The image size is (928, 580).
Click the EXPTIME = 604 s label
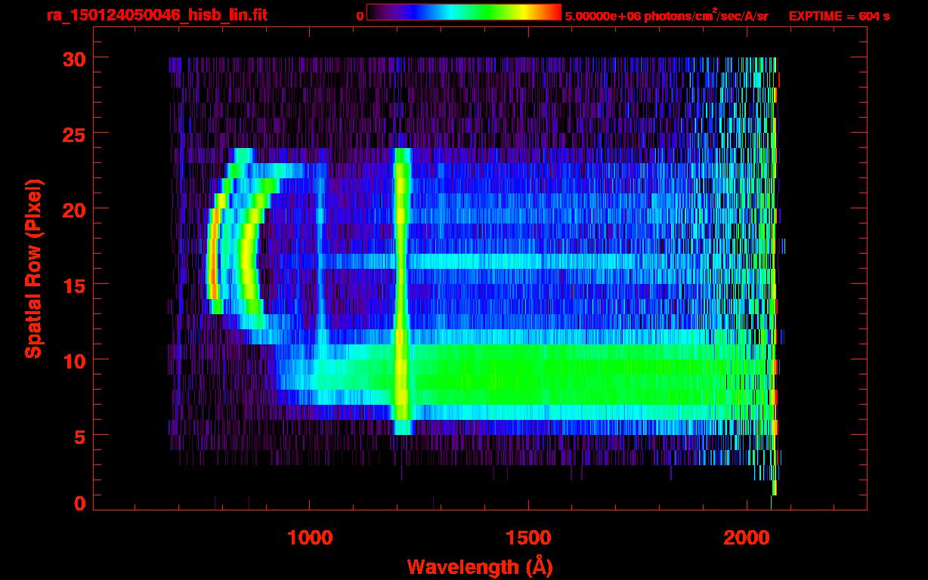(839, 16)
